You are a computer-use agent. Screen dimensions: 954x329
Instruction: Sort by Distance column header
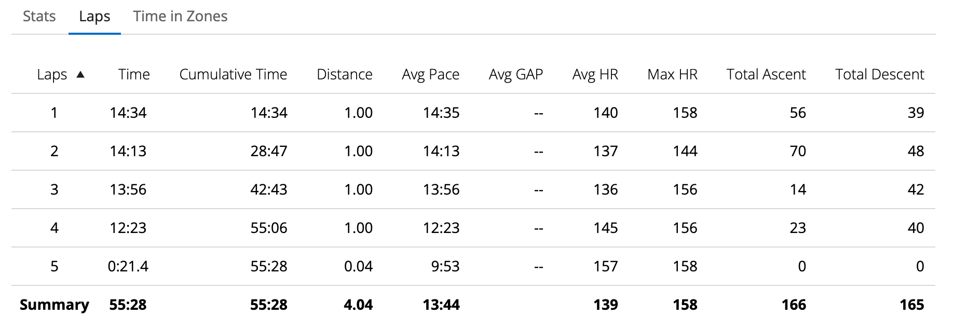pyautogui.click(x=345, y=75)
